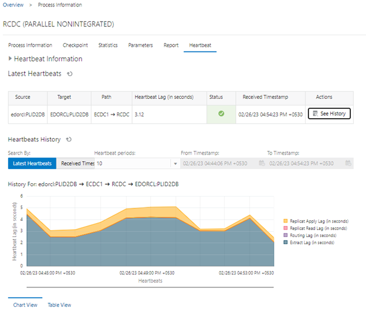Refresh the Latest Heartbeats section
Image resolution: width=366 pixels, height=312 pixels.
[70, 74]
